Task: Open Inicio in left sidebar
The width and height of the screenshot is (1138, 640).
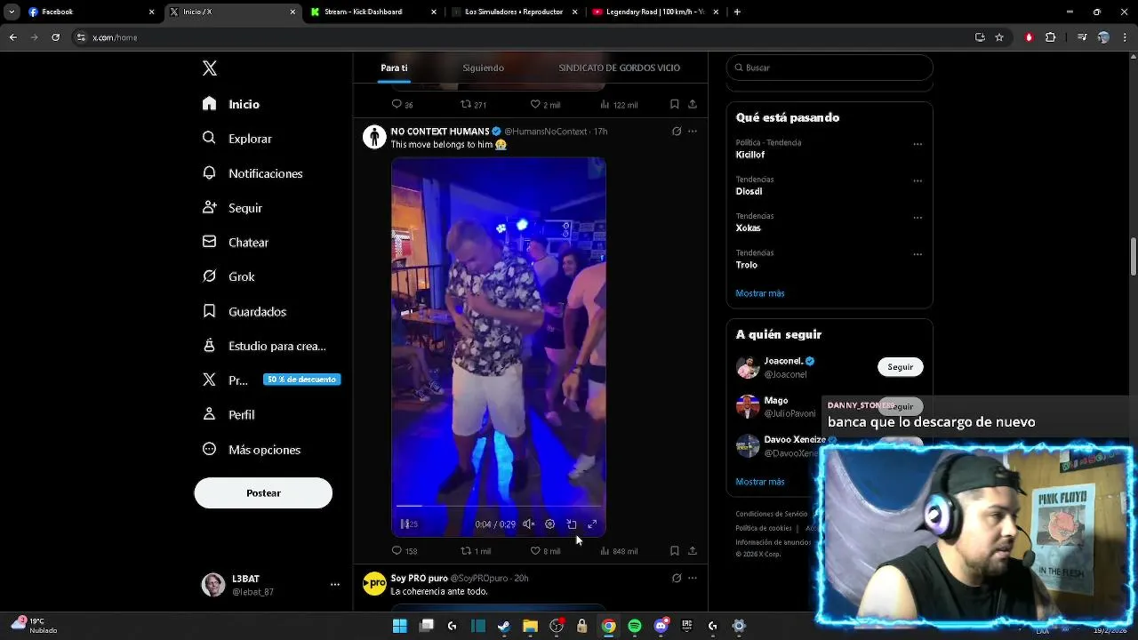Action: tap(231, 104)
